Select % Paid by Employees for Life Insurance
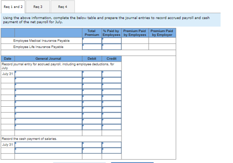This screenshot has height=163, width=233. point(112,47)
